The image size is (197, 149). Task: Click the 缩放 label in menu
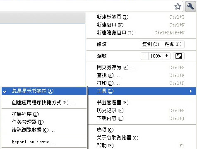tap(101, 56)
